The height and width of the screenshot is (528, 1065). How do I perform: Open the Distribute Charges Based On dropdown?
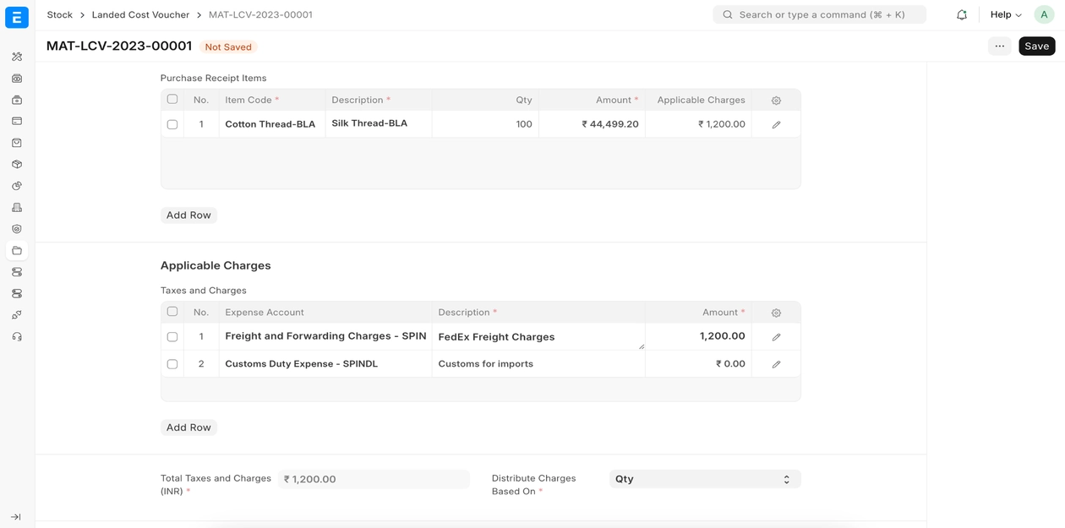[704, 479]
